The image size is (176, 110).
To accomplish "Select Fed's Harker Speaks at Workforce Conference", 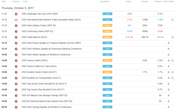I will [x=46, y=55].
